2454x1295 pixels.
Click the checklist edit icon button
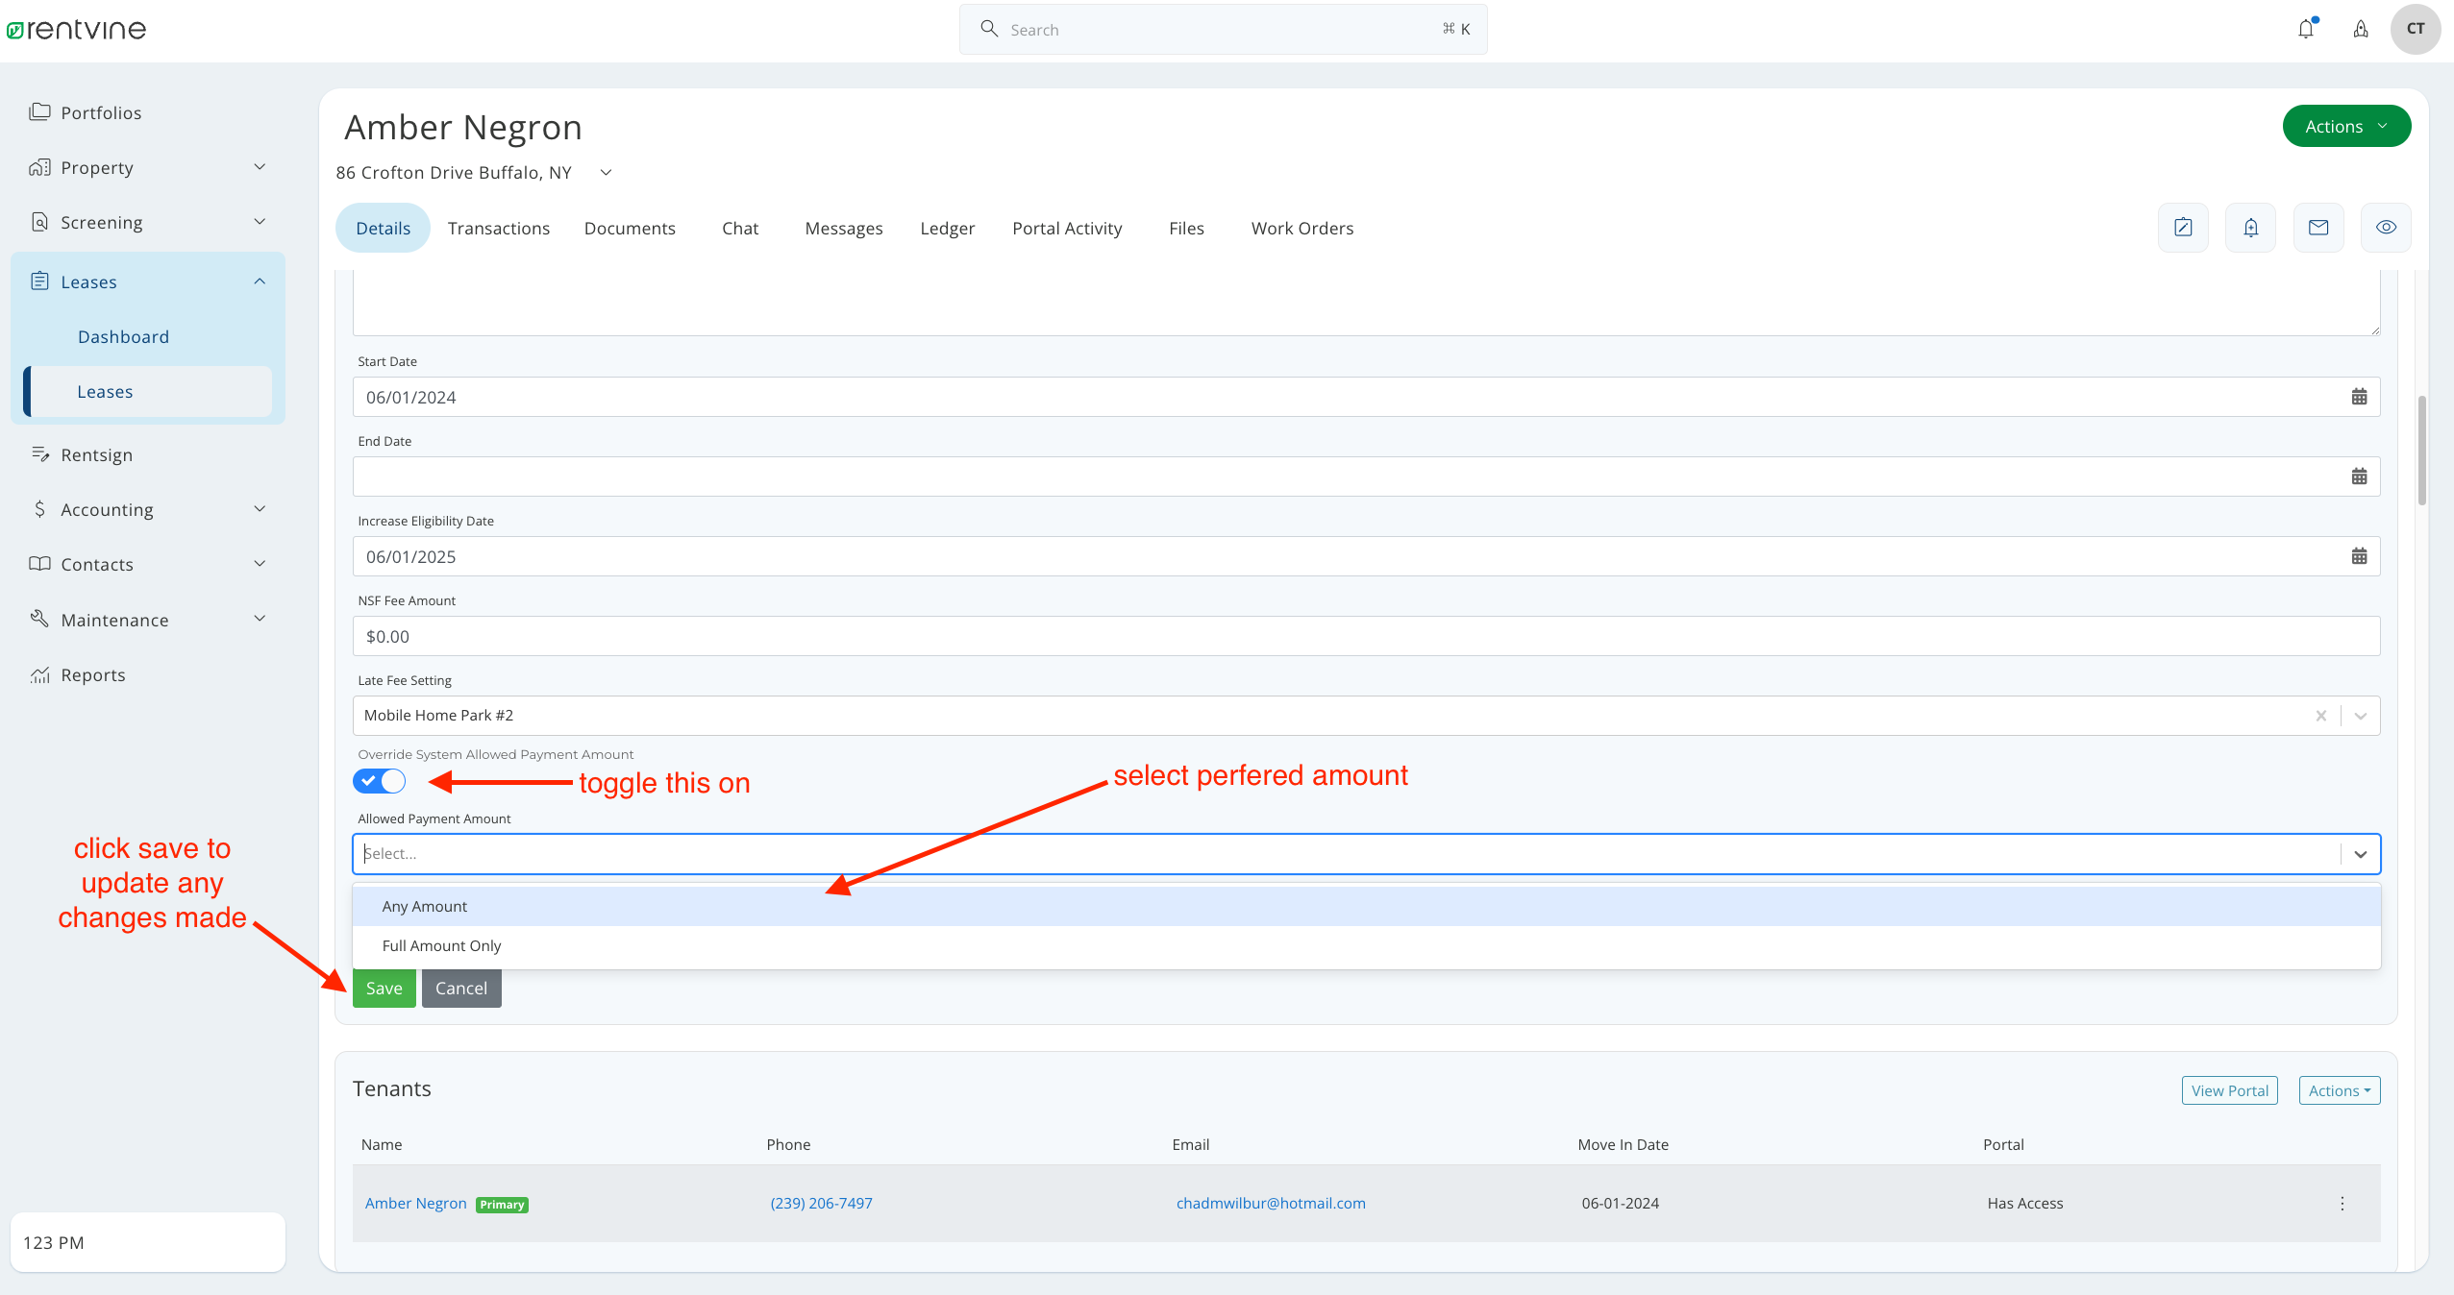2183,228
